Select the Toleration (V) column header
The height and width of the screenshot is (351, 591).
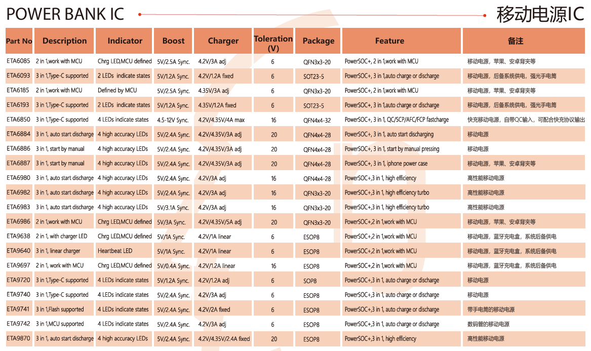point(273,43)
